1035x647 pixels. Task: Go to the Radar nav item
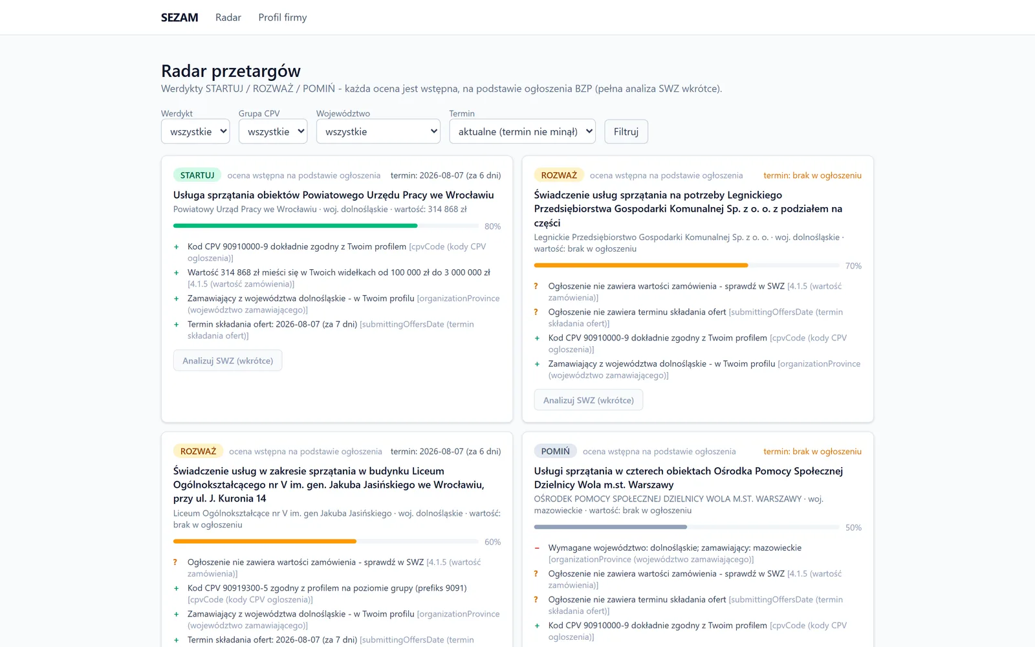pyautogui.click(x=228, y=17)
